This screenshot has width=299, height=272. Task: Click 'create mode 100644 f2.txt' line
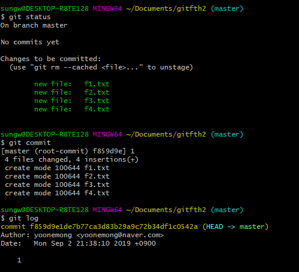57,176
